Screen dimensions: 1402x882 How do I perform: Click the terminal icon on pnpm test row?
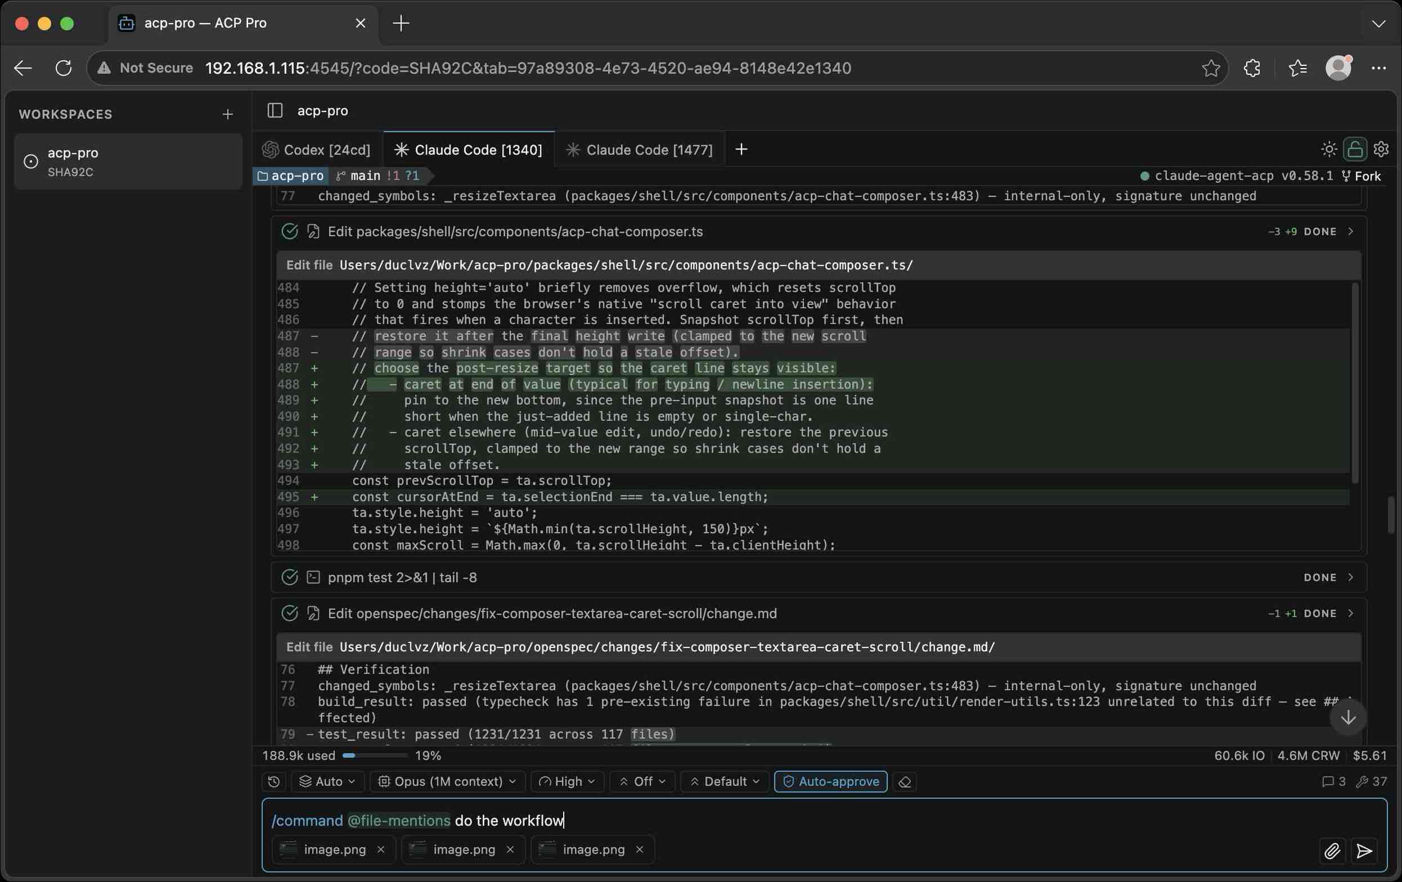(x=313, y=578)
